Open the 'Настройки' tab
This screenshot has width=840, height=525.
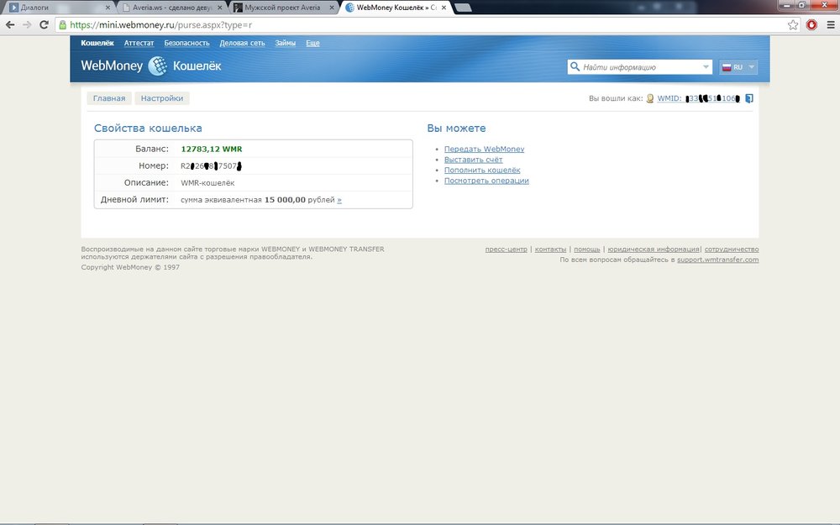[162, 98]
